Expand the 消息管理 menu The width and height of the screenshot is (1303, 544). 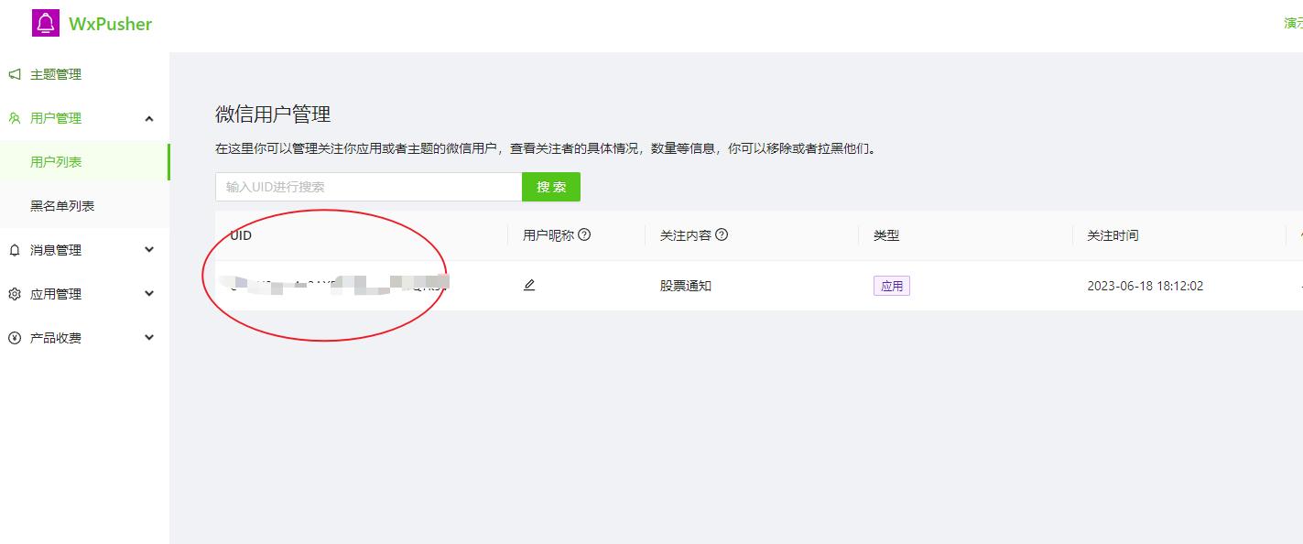pos(149,249)
